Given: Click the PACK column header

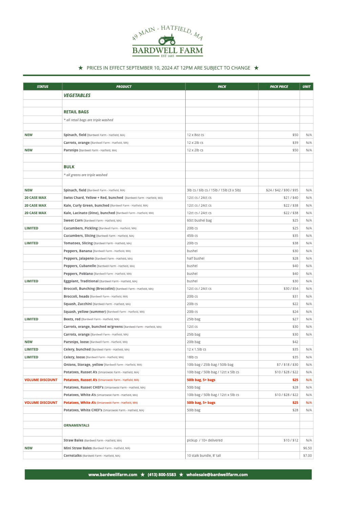Looking at the screenshot, I should click(222, 87).
